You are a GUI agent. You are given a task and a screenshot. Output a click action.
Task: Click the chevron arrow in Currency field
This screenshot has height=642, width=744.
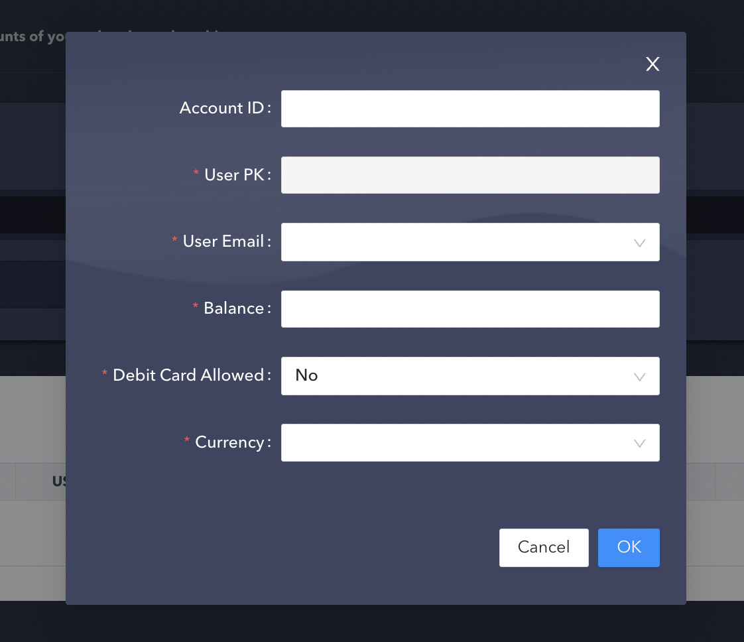[639, 443]
